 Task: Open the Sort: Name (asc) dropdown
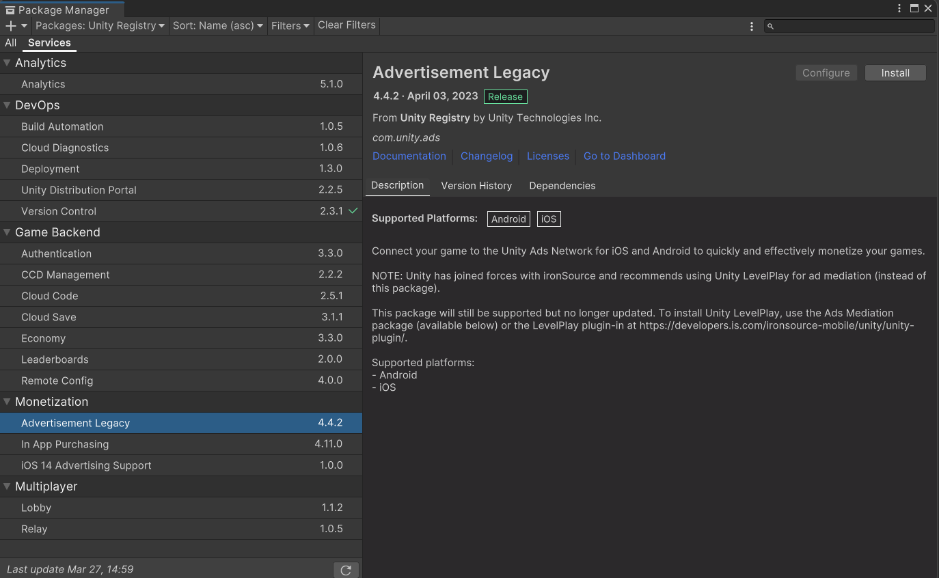tap(218, 26)
